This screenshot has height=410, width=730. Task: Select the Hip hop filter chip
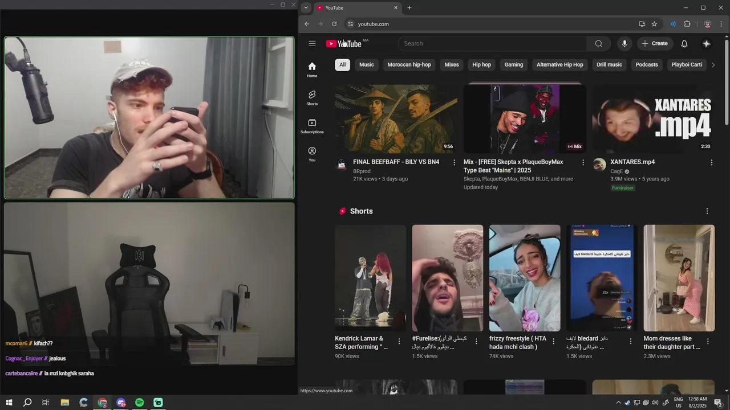(481, 65)
